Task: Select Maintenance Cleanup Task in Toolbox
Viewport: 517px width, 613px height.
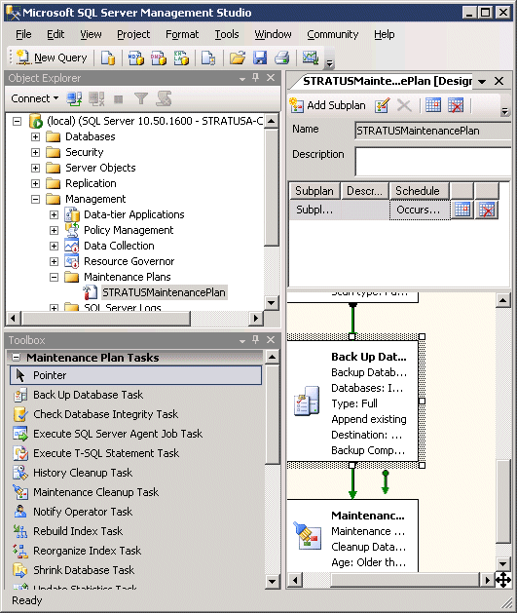Action: [x=135, y=492]
